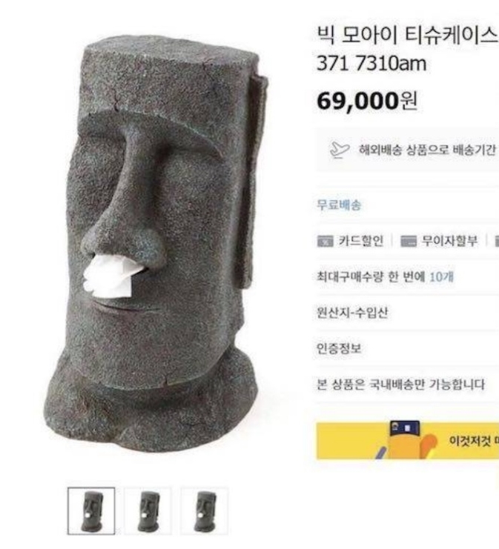Click the yellow banner character illustration

click(x=407, y=440)
